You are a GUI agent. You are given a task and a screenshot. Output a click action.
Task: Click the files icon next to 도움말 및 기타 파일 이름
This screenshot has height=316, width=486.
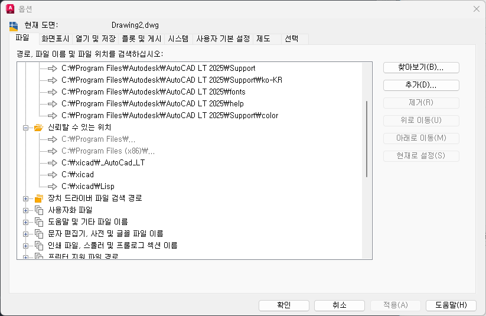[39, 222]
